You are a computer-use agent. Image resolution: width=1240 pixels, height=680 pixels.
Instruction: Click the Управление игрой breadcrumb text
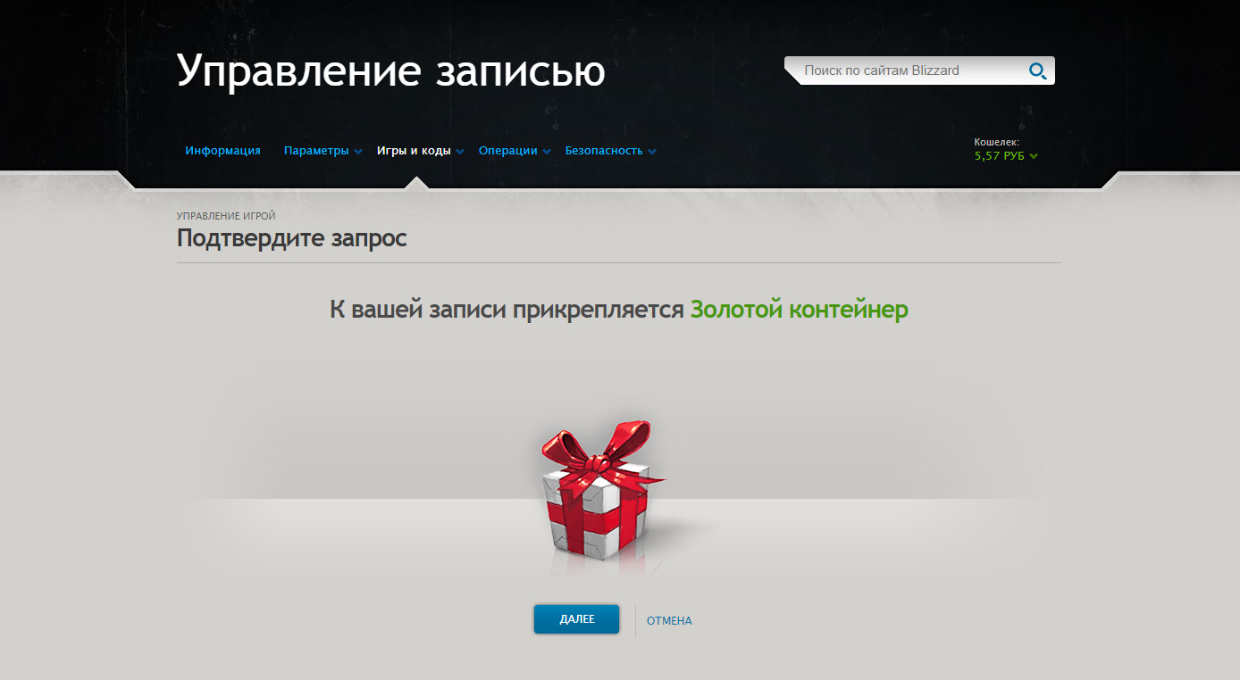pyautogui.click(x=226, y=216)
